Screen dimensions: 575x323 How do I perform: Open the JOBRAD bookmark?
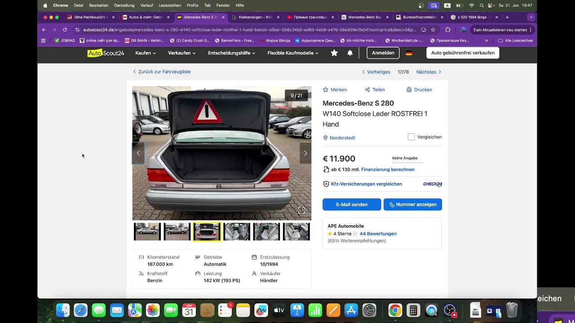point(64,40)
